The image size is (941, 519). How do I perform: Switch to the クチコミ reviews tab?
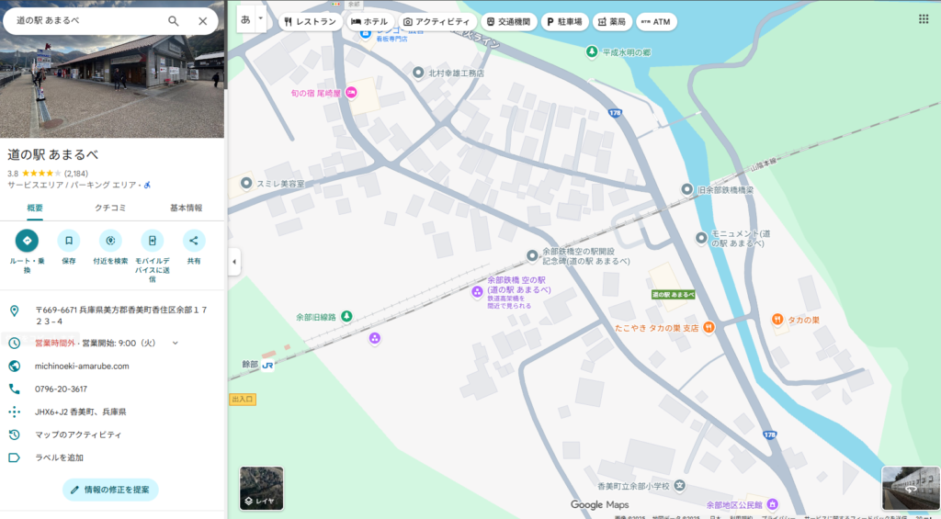tap(111, 208)
